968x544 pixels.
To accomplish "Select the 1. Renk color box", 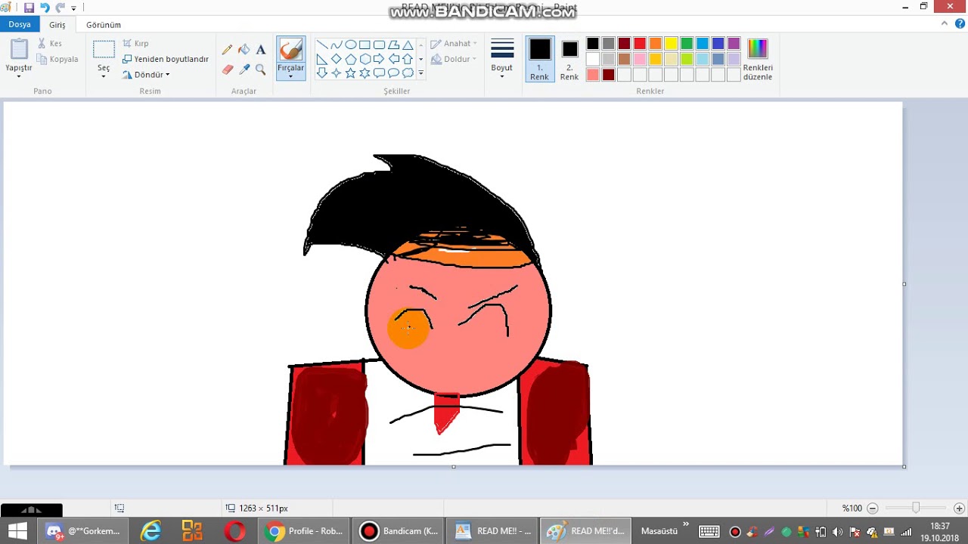I will [x=540, y=59].
